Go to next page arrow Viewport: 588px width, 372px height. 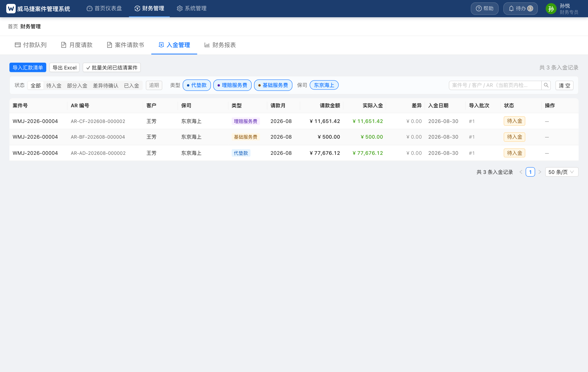(540, 172)
